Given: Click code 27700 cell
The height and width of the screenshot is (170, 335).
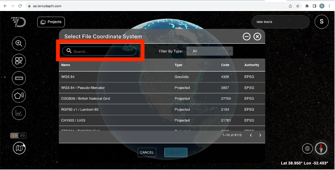Looking at the screenshot, I should pyautogui.click(x=226, y=98).
